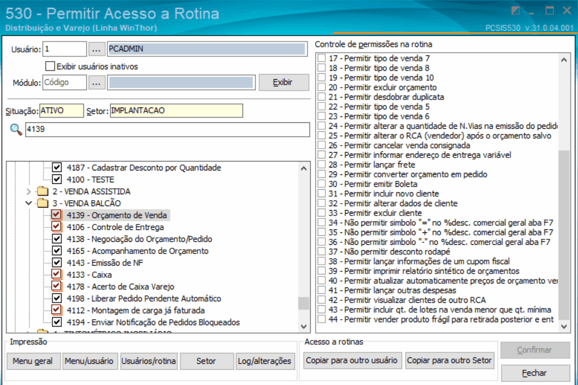Enable permission 21 - Permitir desdobrar duplicata
The image size is (578, 385).
point(322,97)
